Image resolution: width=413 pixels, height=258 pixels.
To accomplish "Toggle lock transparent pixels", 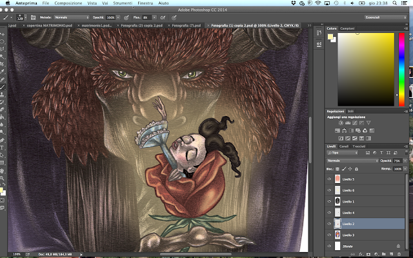I will (x=337, y=169).
